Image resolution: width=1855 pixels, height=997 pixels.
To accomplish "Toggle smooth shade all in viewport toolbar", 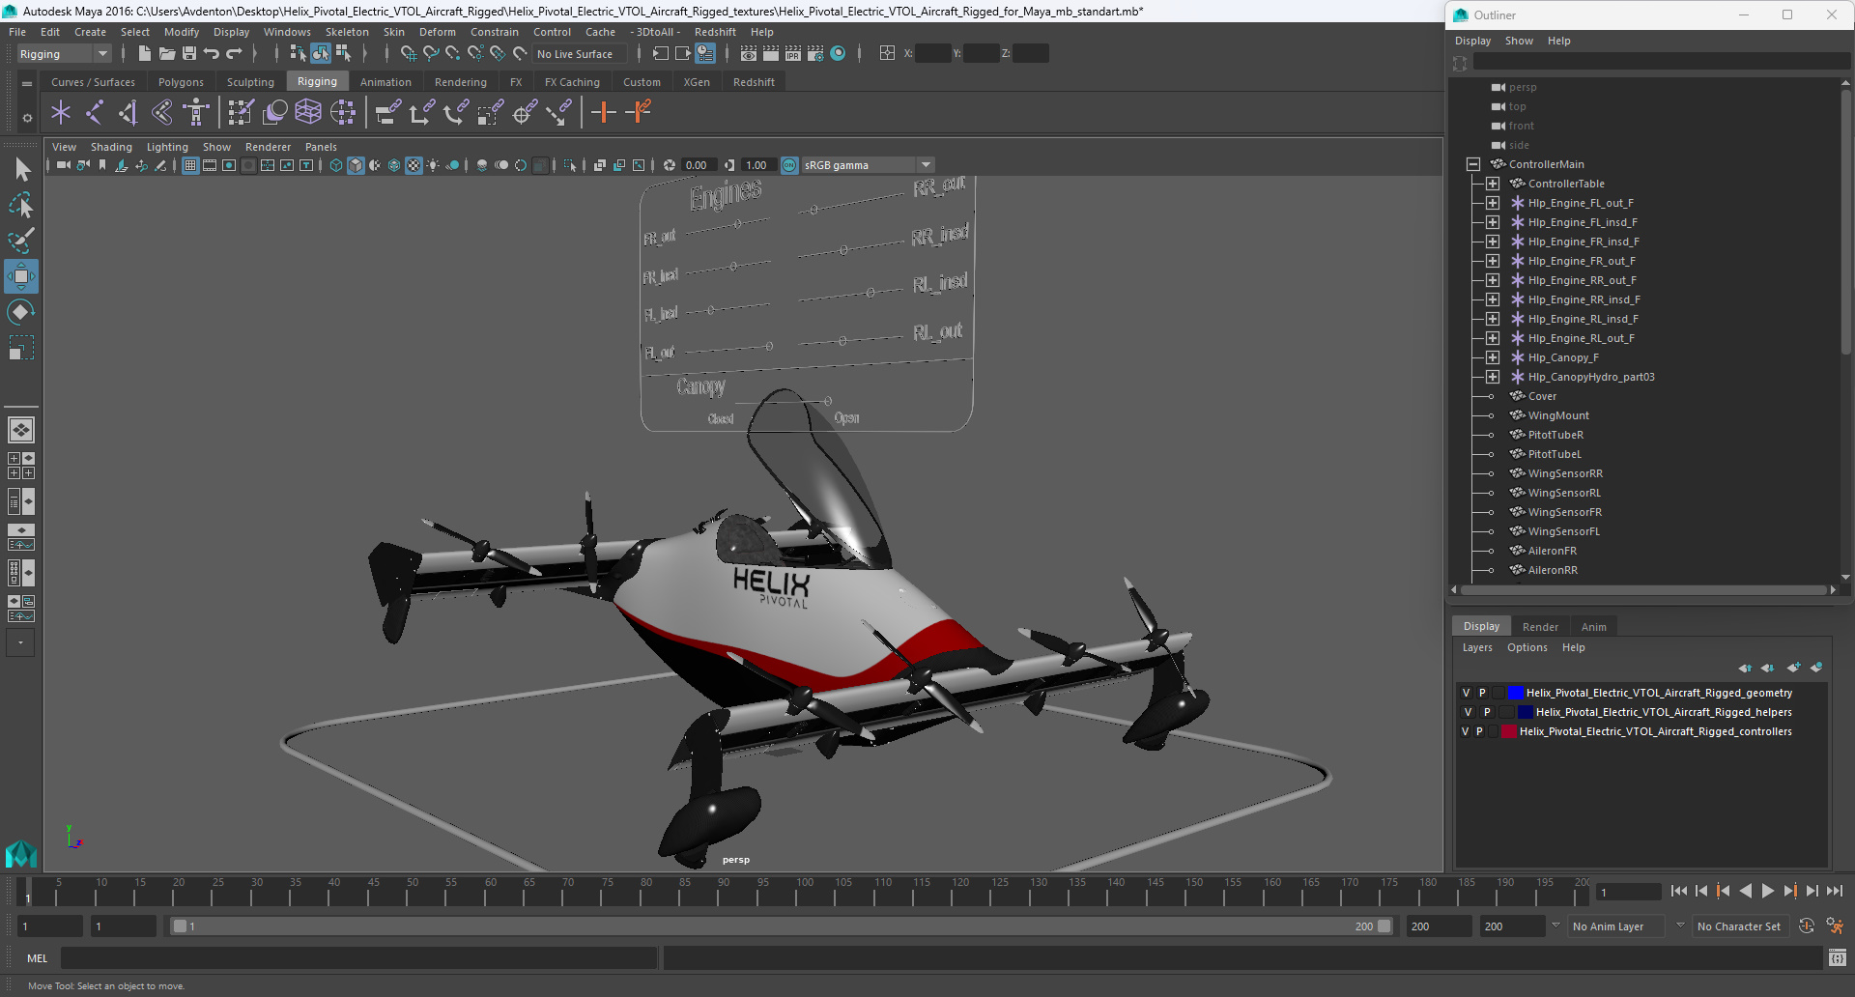I will pyautogui.click(x=357, y=165).
